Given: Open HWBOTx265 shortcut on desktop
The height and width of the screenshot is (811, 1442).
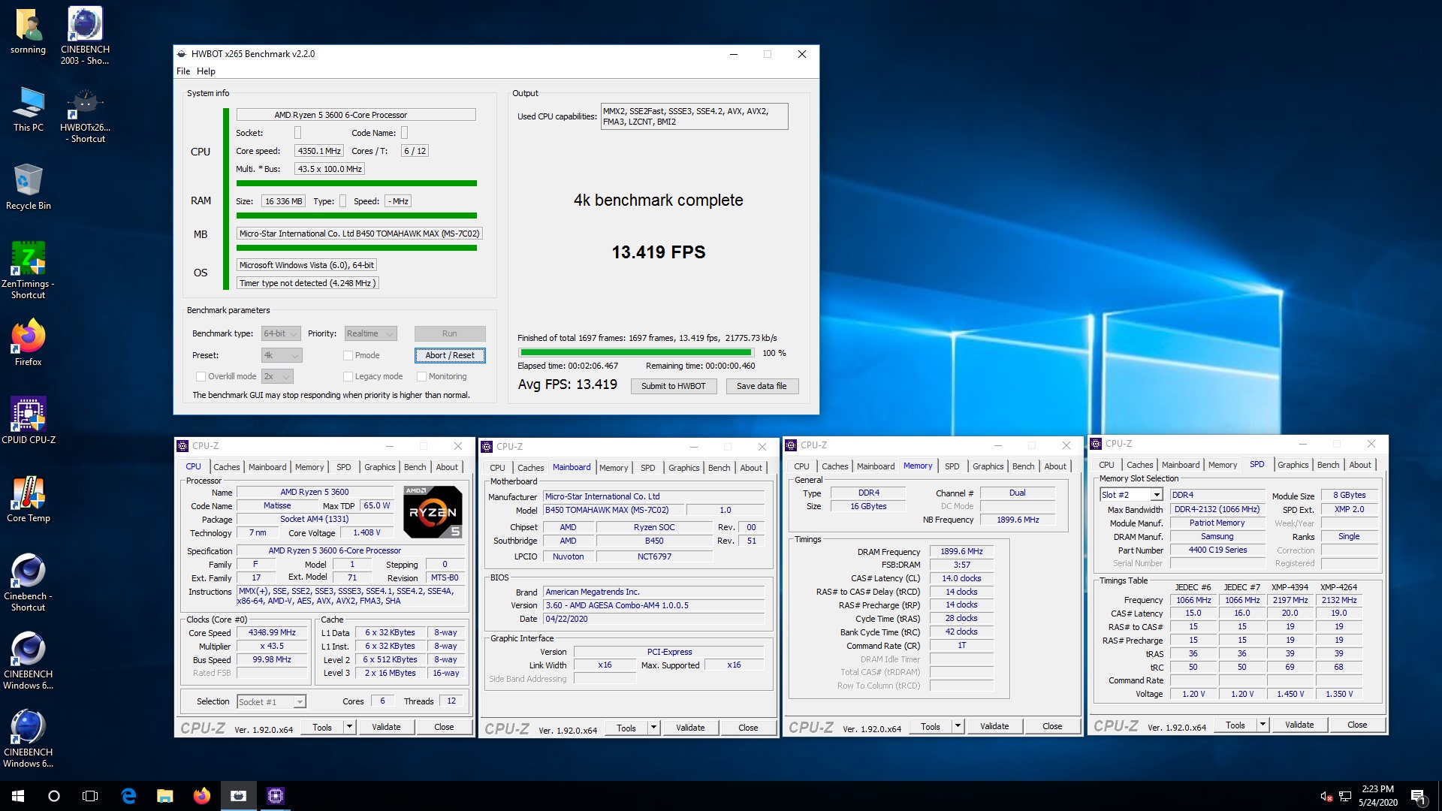Looking at the screenshot, I should (x=85, y=114).
